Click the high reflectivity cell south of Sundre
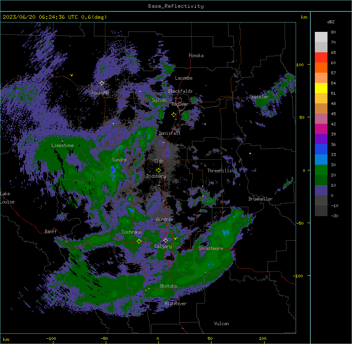 (x=113, y=171)
